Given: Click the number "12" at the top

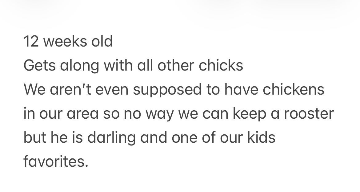Looking at the screenshot, I should coord(30,41).
